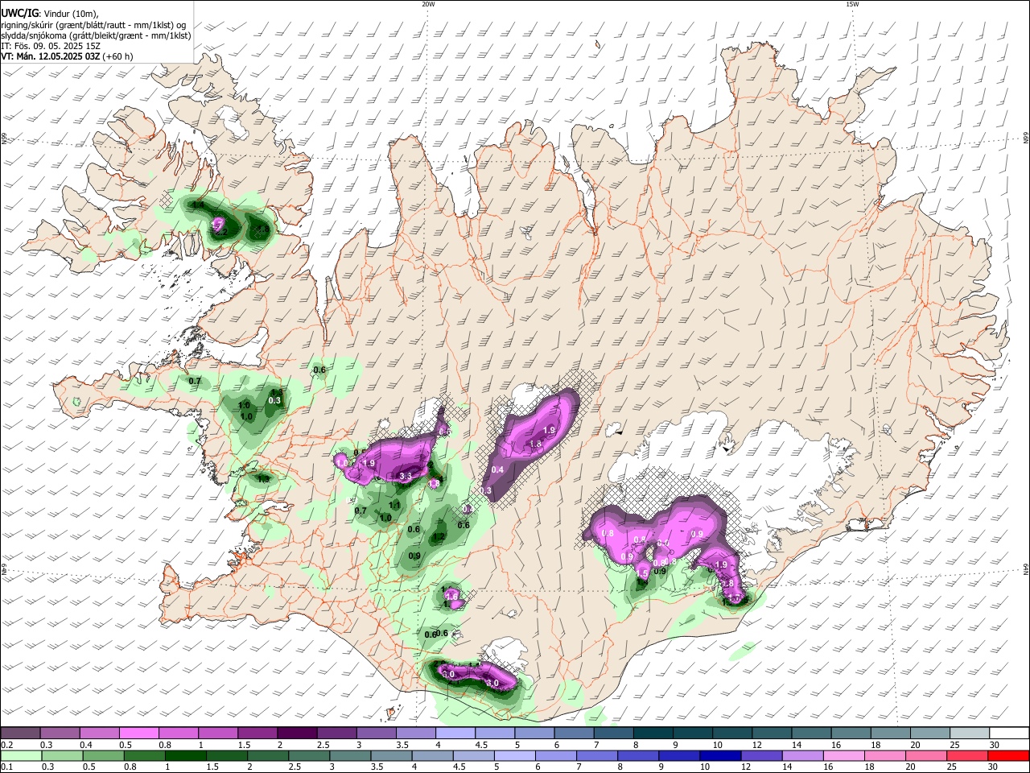The width and height of the screenshot is (1030, 773).
Task: Select the rain legend swatch between 0.3 and 0.5
Action: (x=60, y=755)
